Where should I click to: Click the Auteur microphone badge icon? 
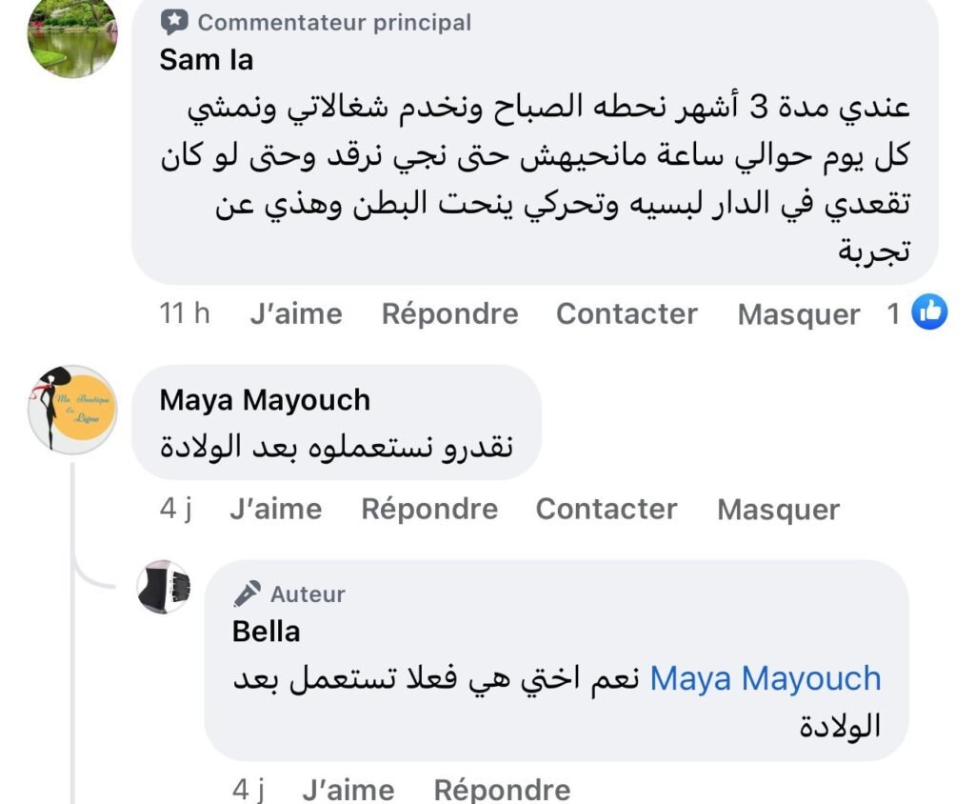point(248,594)
